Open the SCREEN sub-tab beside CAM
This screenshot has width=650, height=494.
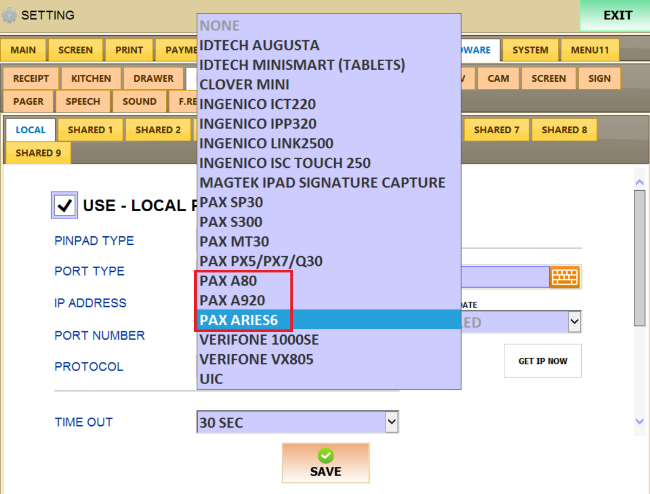549,79
